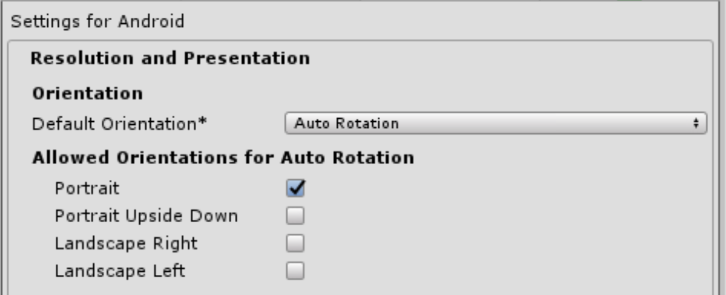Screen dimensions: 726x295
Task: Click the Portrait Upside Down label
Action: [146, 216]
